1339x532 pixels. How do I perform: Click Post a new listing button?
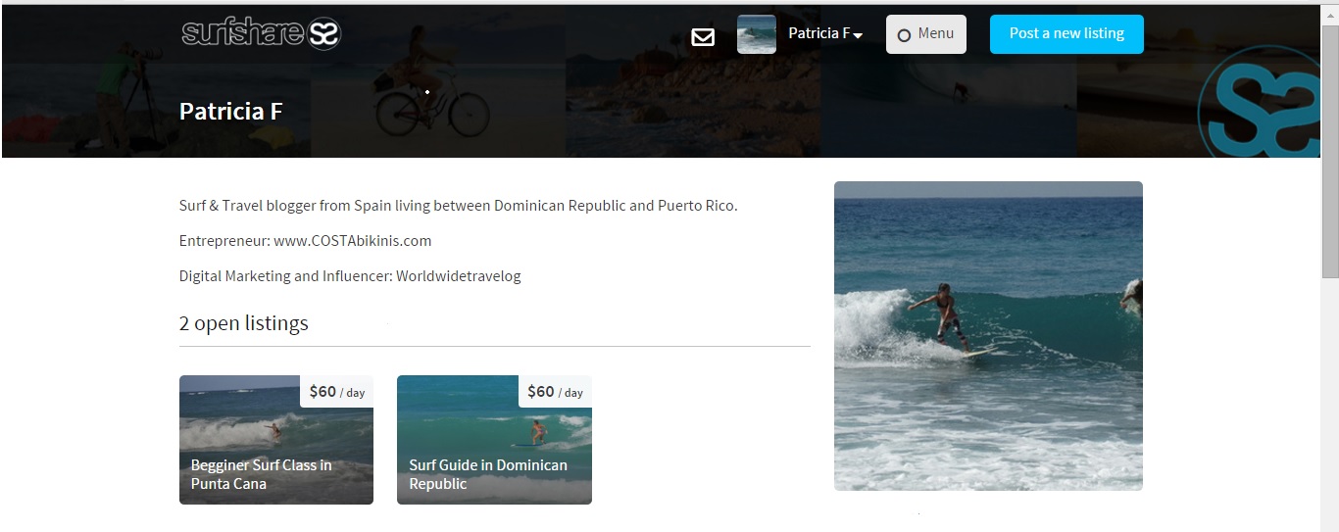(1066, 34)
